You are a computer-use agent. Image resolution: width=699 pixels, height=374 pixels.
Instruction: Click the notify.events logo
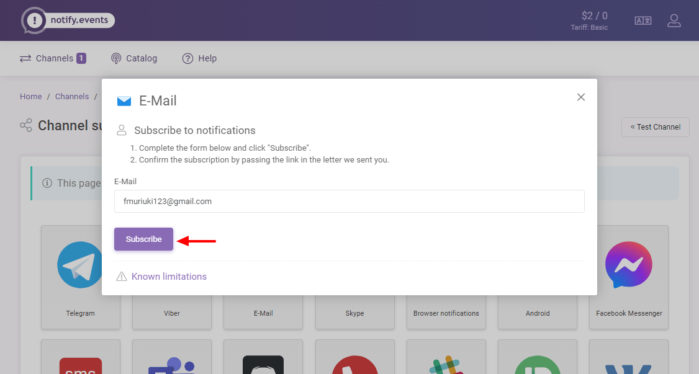point(68,20)
